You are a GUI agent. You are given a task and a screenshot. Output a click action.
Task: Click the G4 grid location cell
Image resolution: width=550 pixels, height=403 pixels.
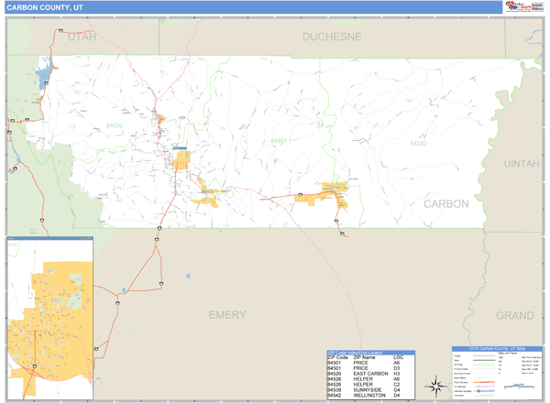pos(397,389)
